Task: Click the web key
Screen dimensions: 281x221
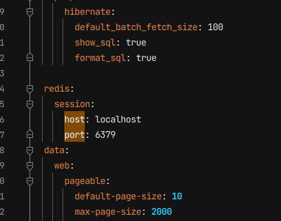Action: tap(62, 166)
